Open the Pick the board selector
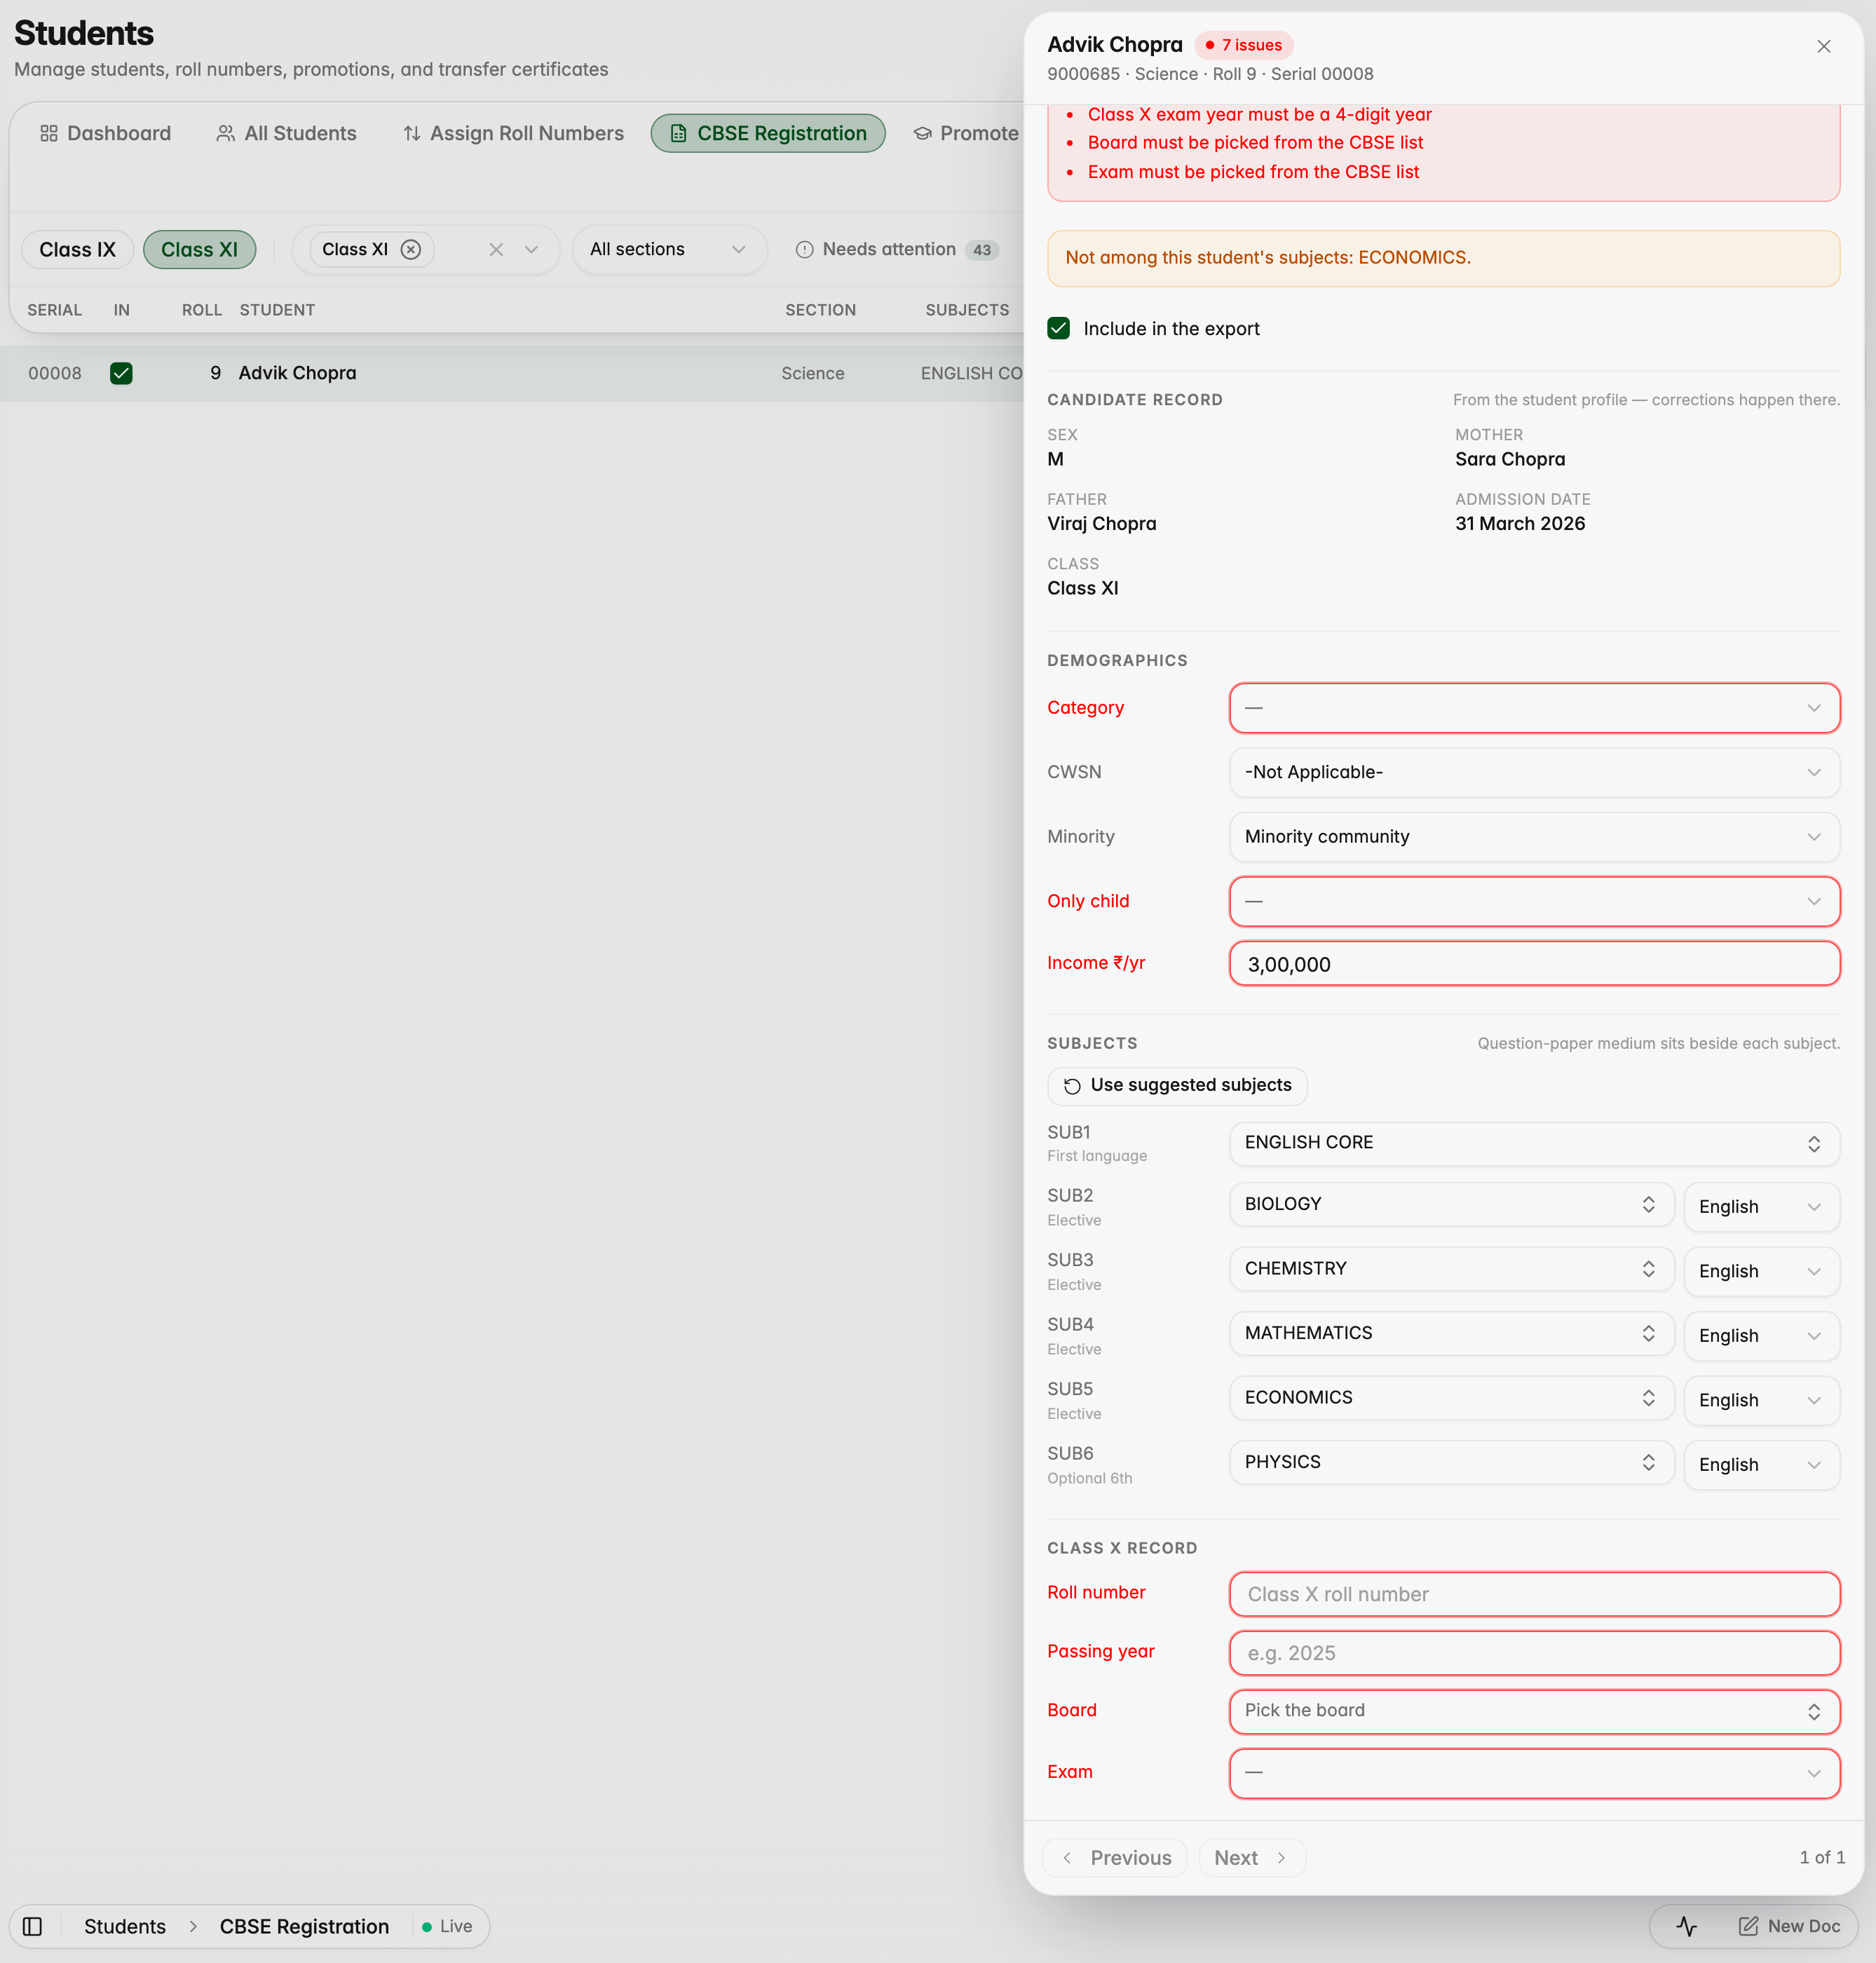Image resolution: width=1876 pixels, height=1963 pixels. [1534, 1711]
